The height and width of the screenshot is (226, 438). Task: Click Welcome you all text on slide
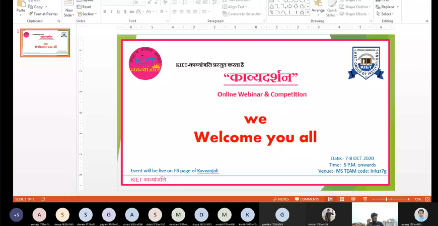(255, 137)
